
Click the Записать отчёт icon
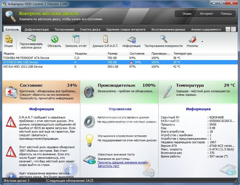click(76, 39)
